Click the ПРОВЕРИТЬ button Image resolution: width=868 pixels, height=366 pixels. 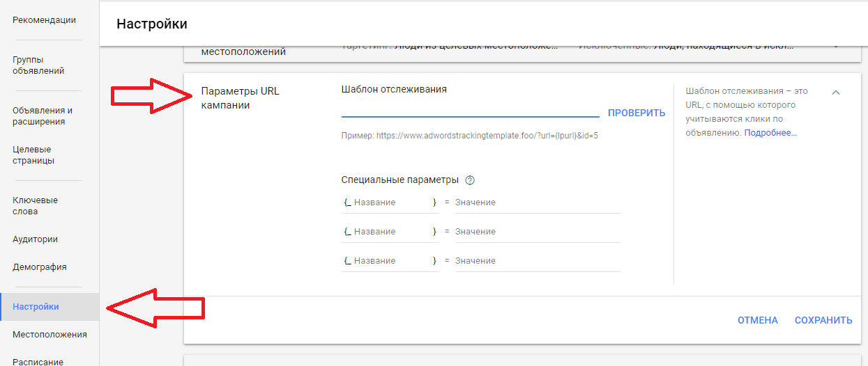click(x=637, y=113)
